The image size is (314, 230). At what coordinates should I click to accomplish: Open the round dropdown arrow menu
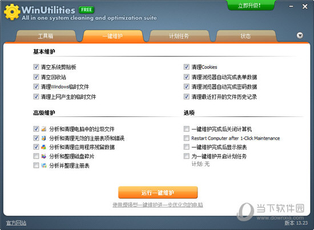pos(300,35)
